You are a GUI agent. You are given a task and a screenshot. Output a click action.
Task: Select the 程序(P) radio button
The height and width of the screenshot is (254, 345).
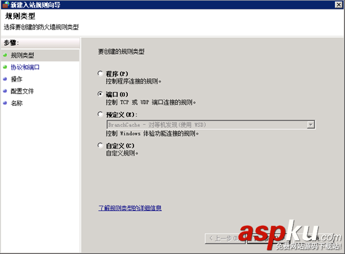click(100, 73)
